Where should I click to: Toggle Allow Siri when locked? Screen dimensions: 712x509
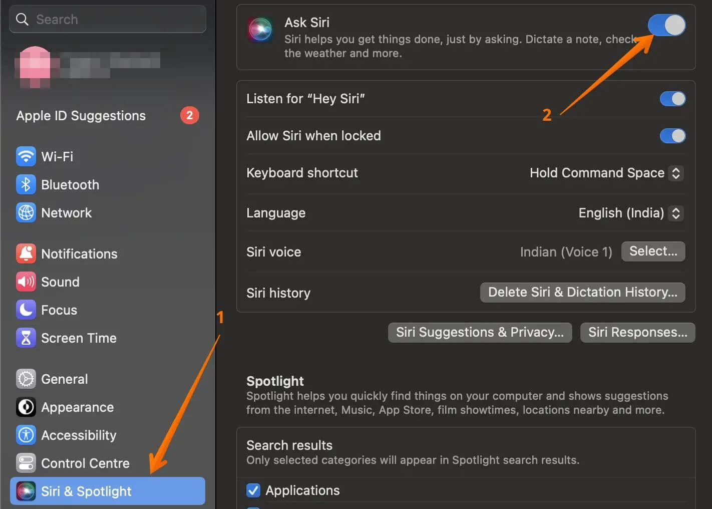[x=672, y=136]
